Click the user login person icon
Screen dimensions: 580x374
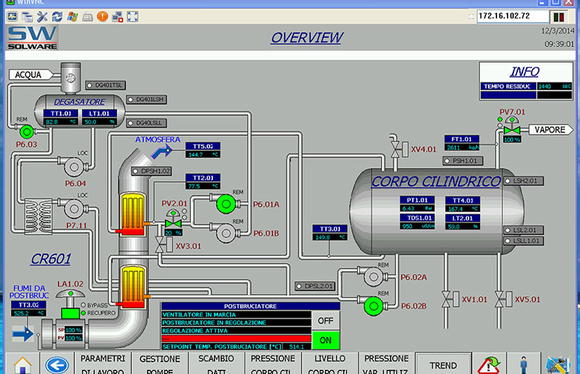(524, 364)
